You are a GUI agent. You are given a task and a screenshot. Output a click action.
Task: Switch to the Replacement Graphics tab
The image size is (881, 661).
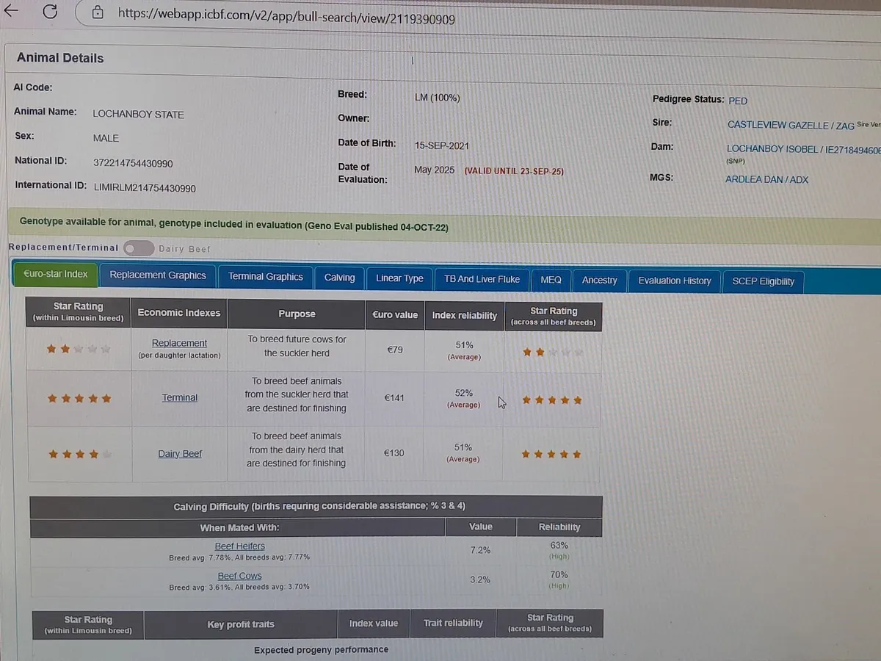(158, 275)
